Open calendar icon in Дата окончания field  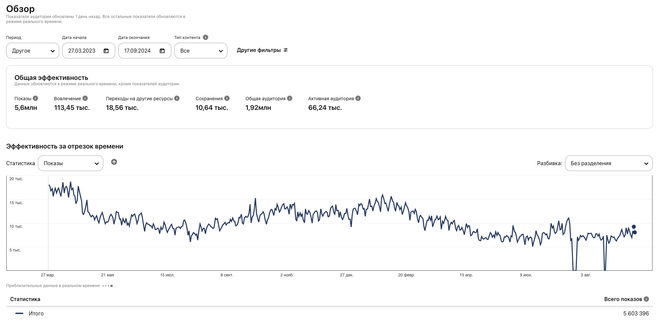(x=162, y=51)
